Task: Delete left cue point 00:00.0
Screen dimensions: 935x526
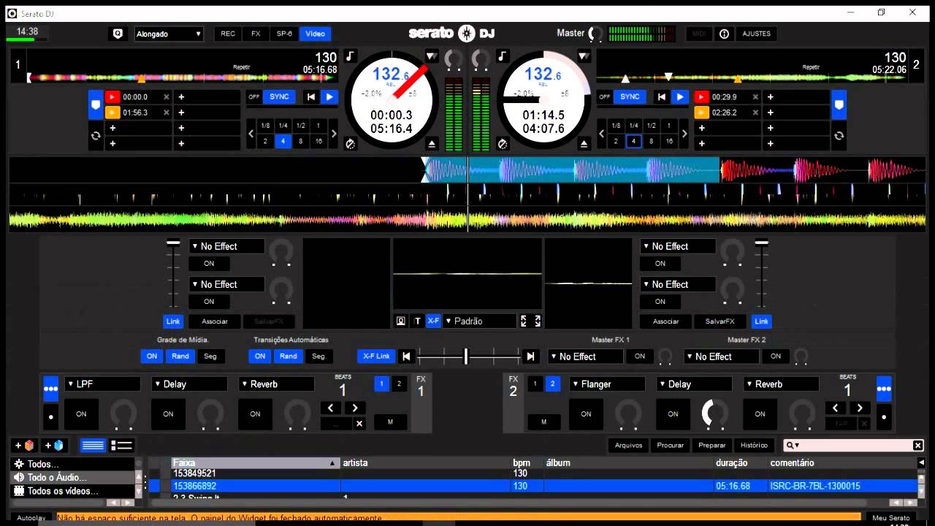Action: (167, 96)
